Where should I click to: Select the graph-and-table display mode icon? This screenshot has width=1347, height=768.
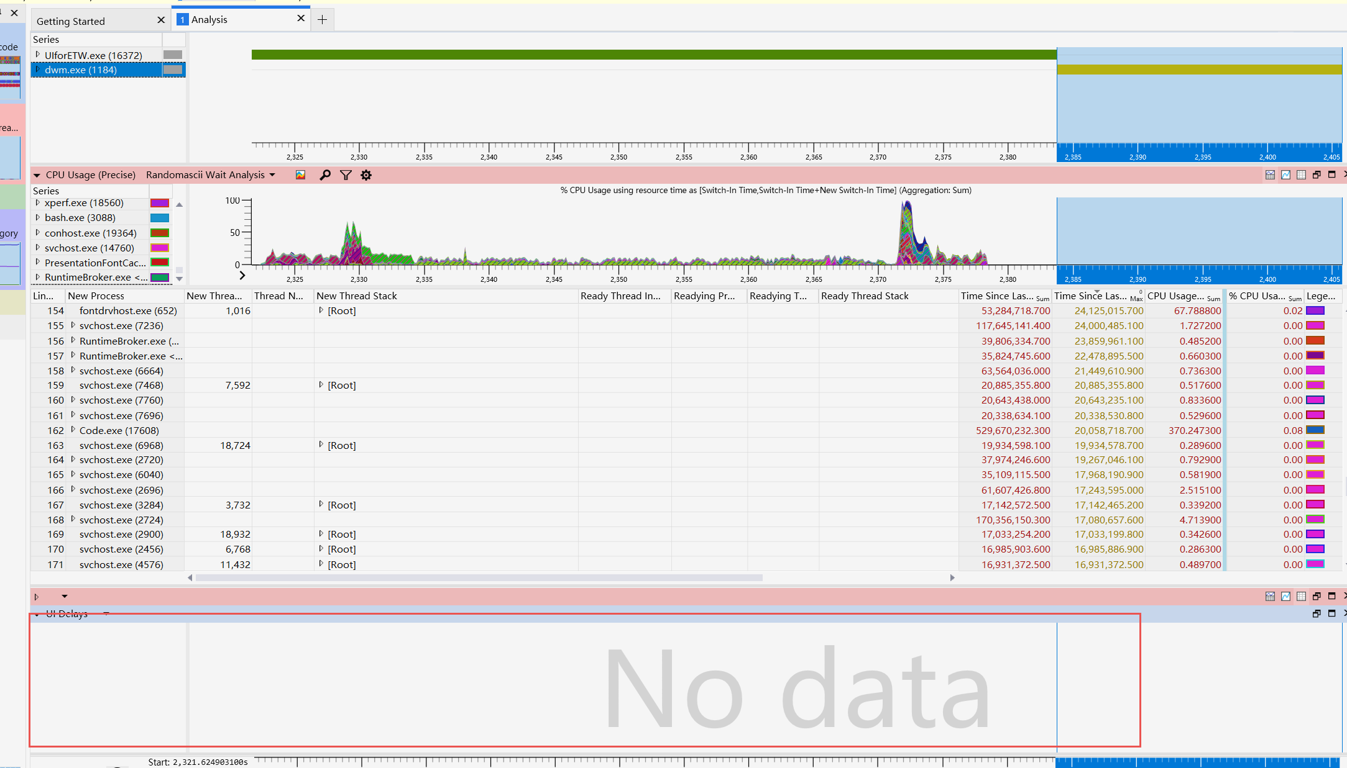pyautogui.click(x=1270, y=174)
